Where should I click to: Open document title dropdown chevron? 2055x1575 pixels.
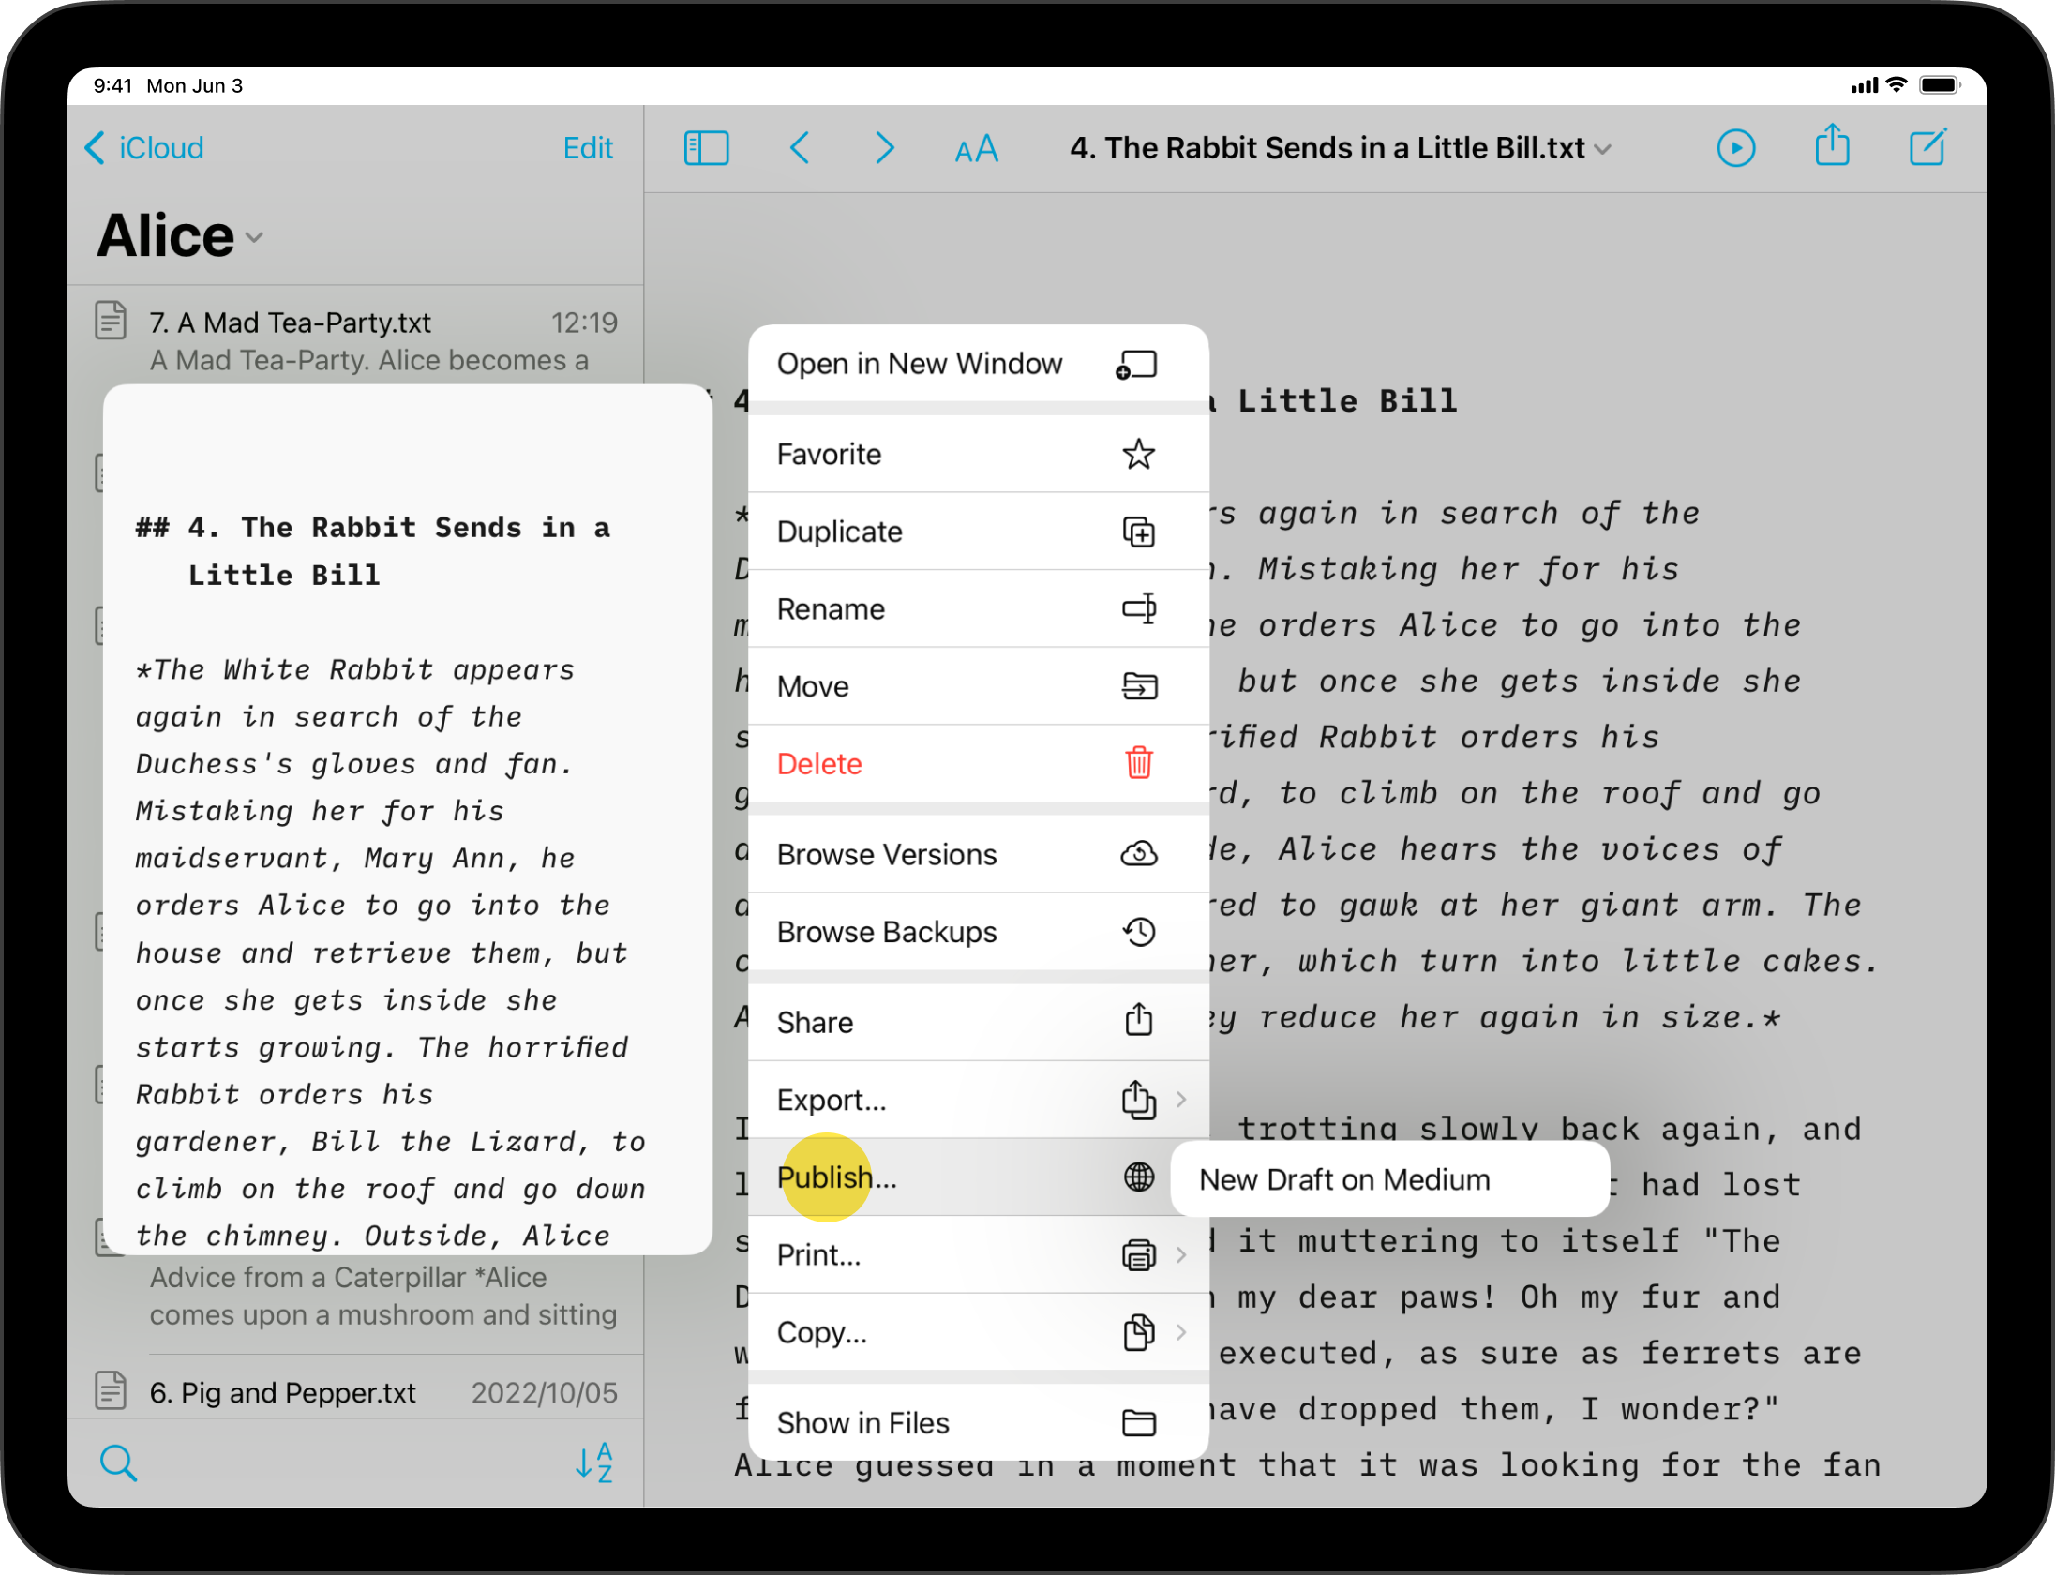tap(1603, 149)
